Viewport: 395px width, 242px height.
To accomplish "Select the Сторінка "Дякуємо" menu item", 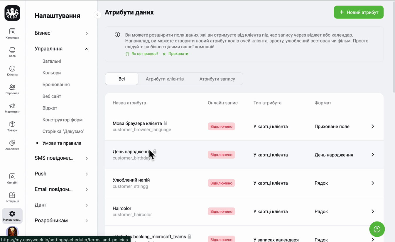I will click(63, 131).
